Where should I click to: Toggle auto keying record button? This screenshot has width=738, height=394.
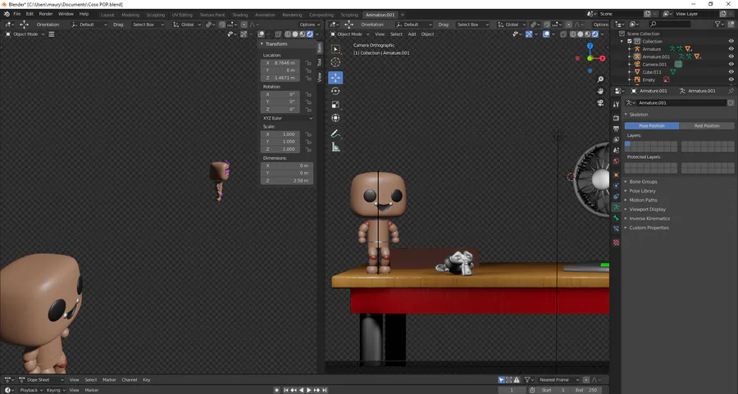point(277,390)
